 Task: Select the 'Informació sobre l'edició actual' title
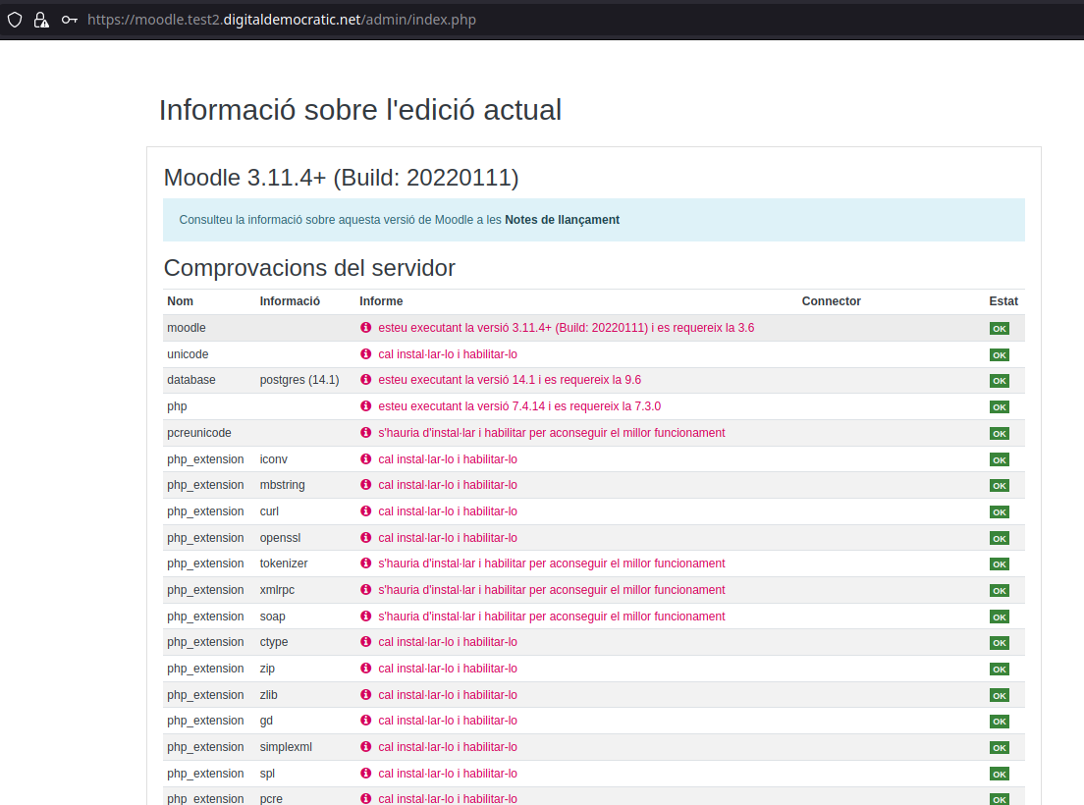click(x=360, y=110)
